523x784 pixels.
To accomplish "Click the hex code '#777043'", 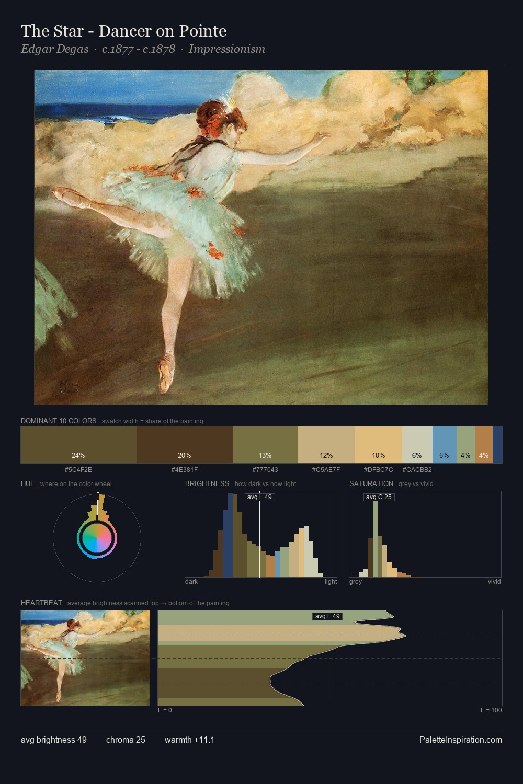I will (x=265, y=470).
